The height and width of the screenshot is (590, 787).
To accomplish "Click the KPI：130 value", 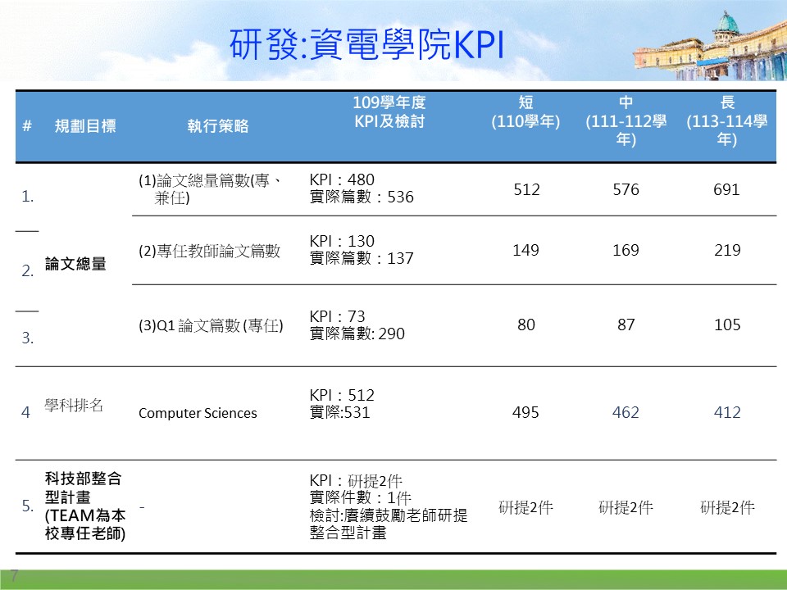I will pyautogui.click(x=342, y=241).
